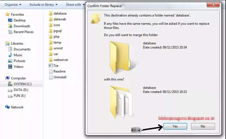226x139 pixels.
Task: Open the Include in library dropdown
Action: 44,5
